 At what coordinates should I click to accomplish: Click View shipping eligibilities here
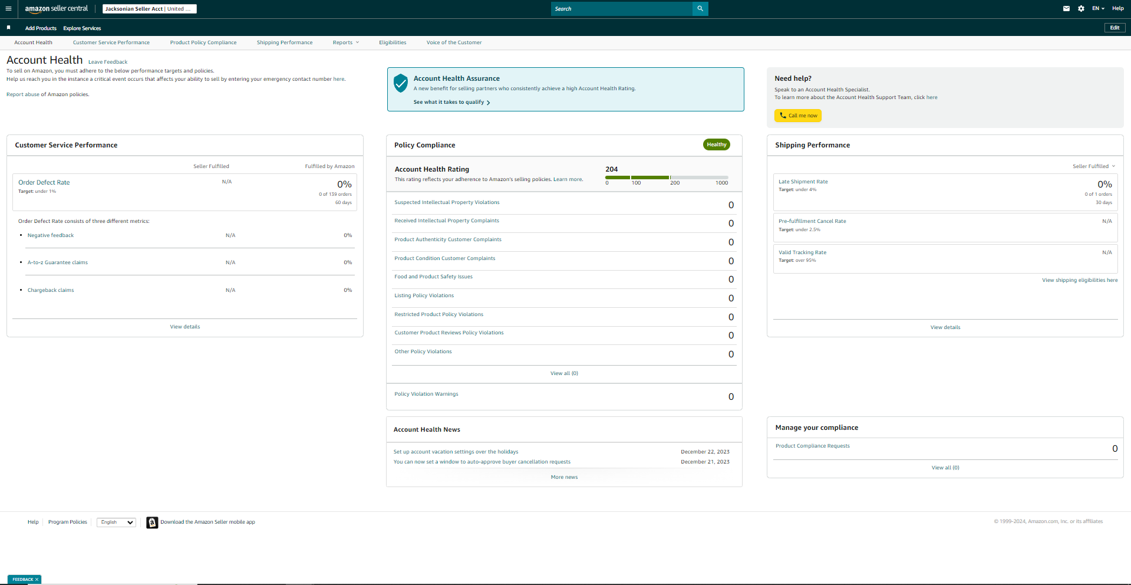1080,280
